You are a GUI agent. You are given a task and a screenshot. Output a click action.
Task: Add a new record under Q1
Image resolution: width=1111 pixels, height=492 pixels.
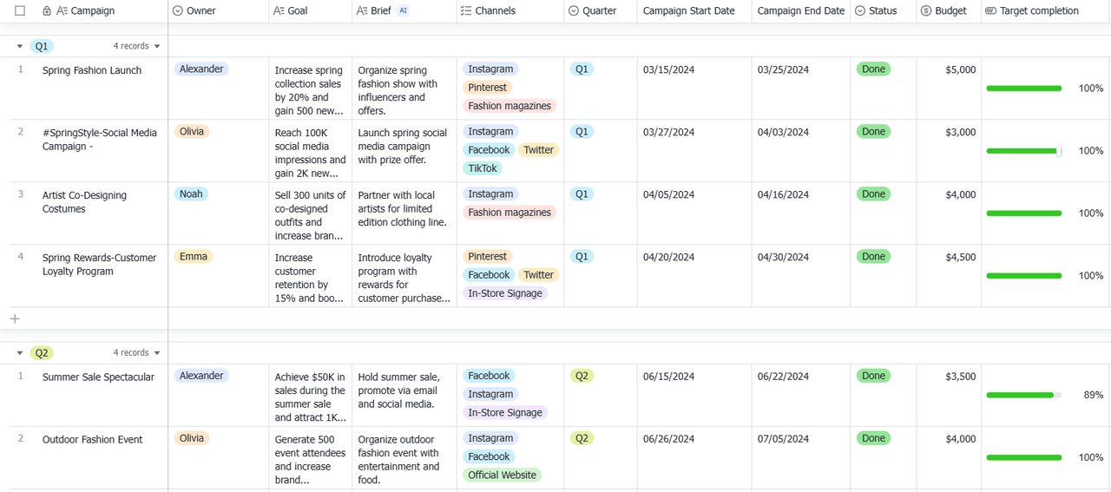click(x=15, y=318)
